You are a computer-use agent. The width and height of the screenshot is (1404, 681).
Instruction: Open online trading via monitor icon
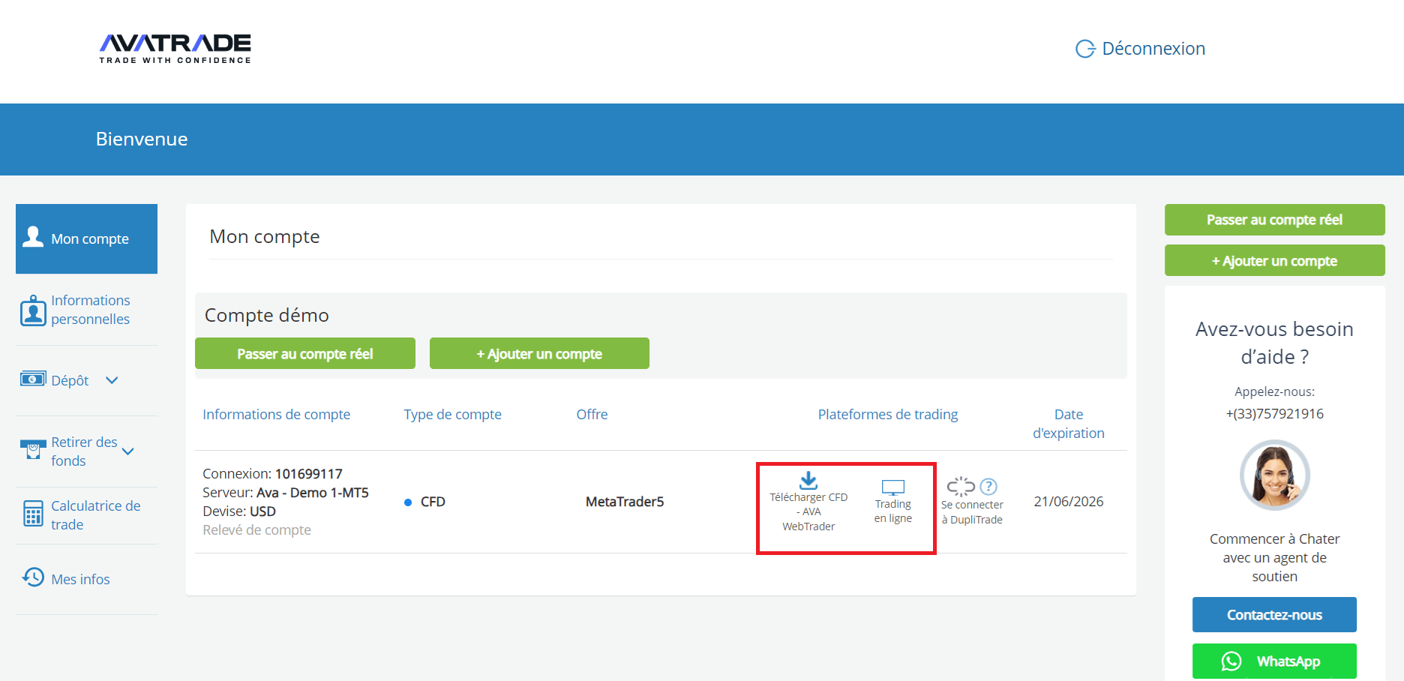tap(892, 487)
